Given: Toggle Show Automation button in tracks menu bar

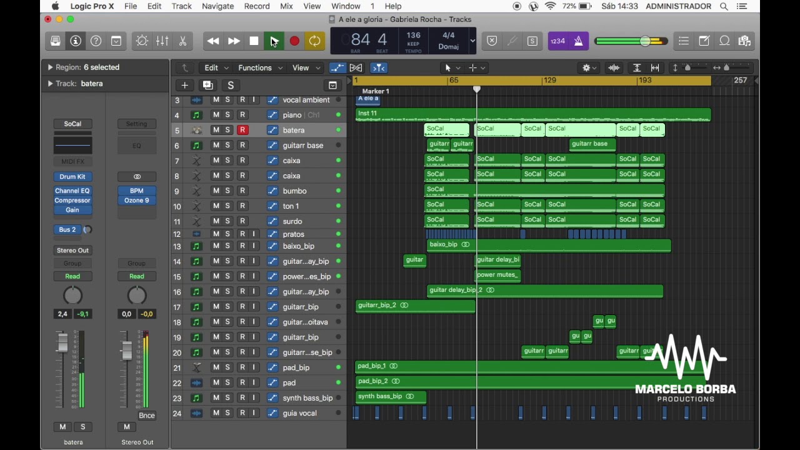Looking at the screenshot, I should click(337, 67).
